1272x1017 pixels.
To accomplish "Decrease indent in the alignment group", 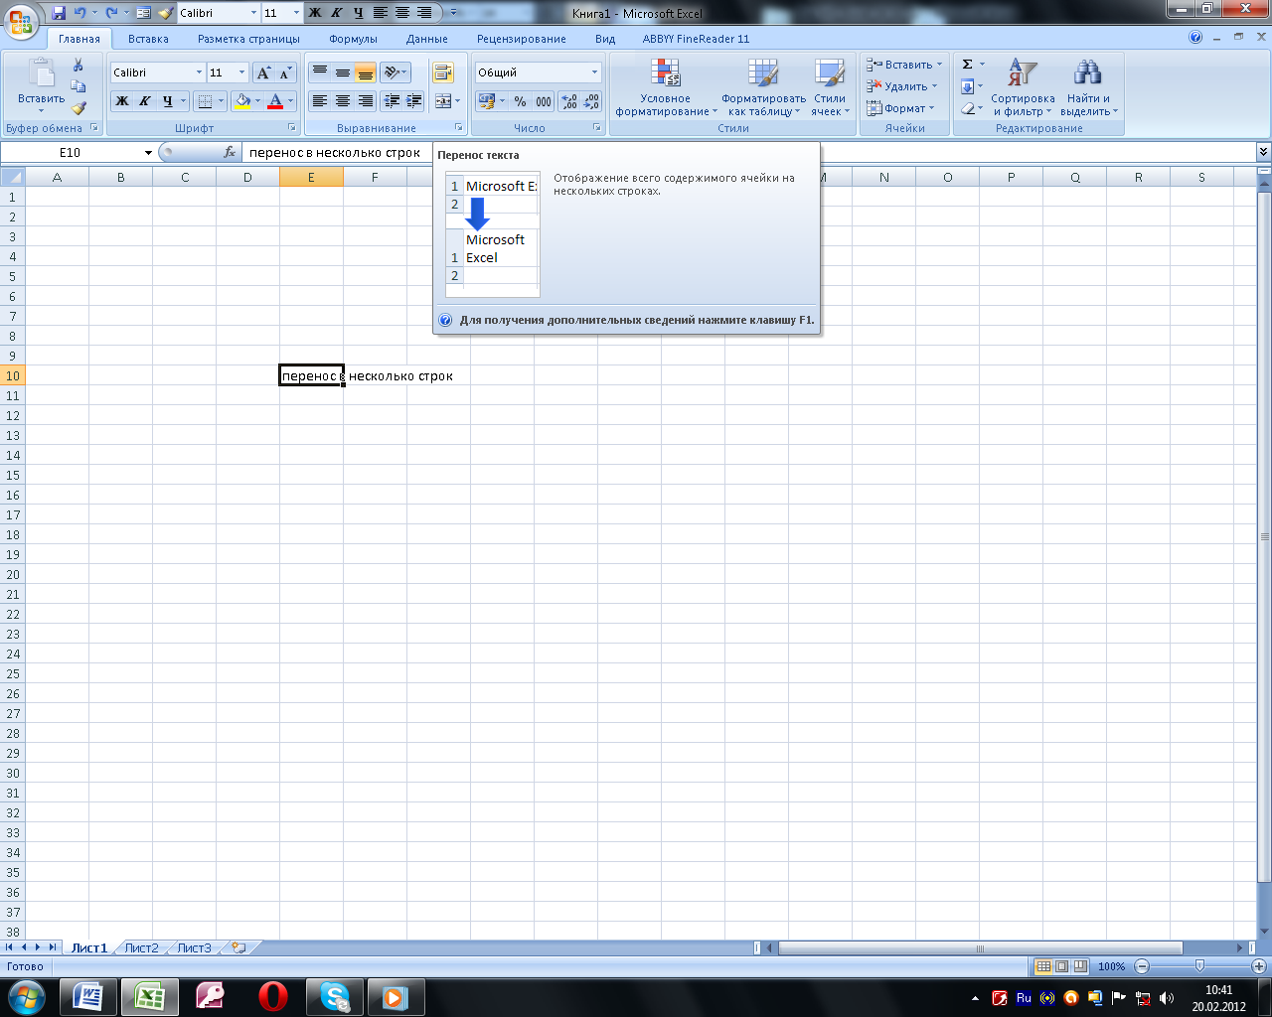I will [x=392, y=101].
